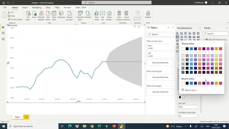Import data from Excel
229x129 pixels.
[x=34, y=15]
